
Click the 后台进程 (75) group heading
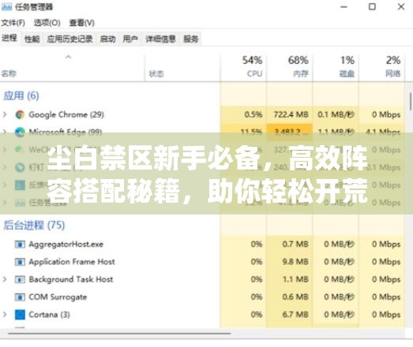[x=34, y=226]
